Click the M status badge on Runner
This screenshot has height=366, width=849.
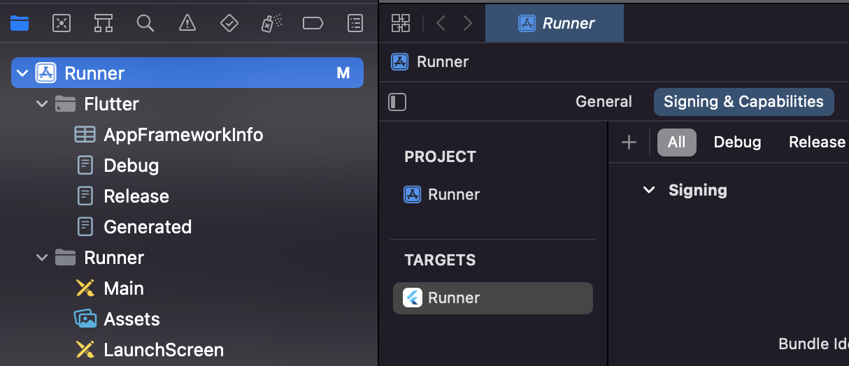click(343, 73)
